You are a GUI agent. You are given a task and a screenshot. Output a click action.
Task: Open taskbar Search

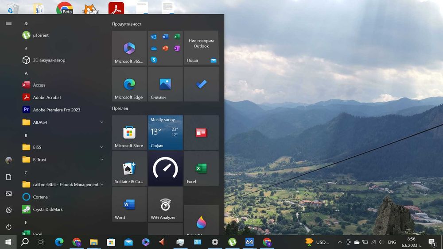pyautogui.click(x=25, y=242)
